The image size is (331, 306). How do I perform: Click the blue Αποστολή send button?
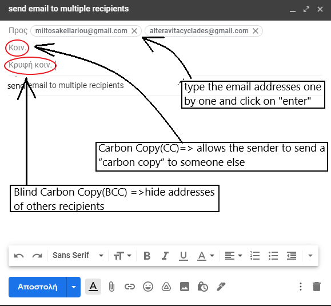38,287
